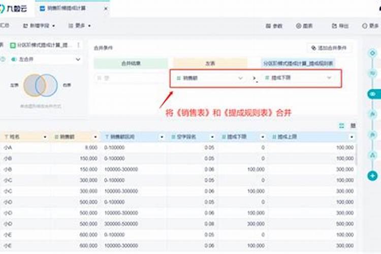Select the highlighted merge step node in sidebar

click(373, 94)
